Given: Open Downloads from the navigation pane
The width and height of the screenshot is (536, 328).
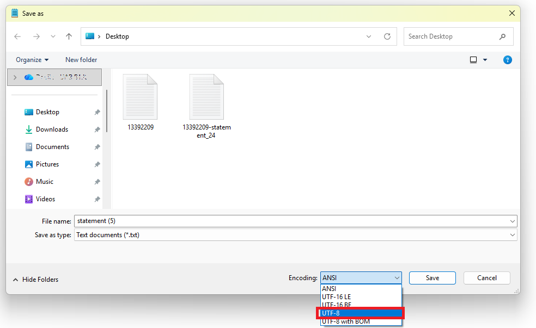Looking at the screenshot, I should pos(51,129).
